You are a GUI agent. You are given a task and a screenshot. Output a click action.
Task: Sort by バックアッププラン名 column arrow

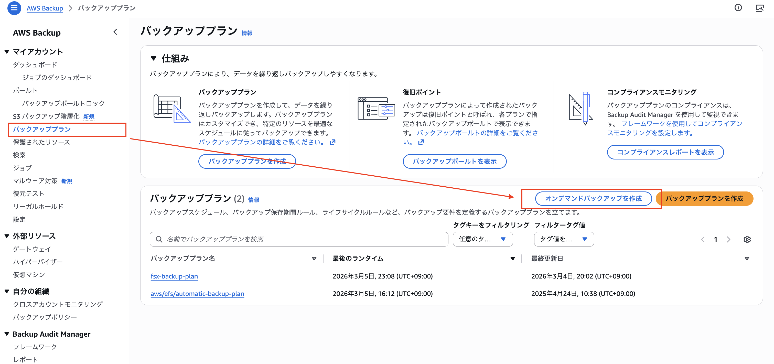314,259
